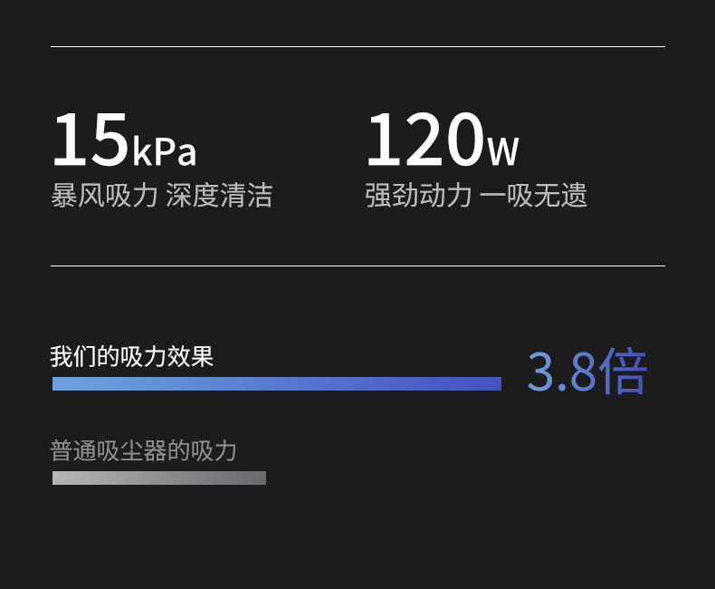The image size is (715, 589).
Task: Click the right end of the gray bar
Action: pyautogui.click(x=262, y=478)
